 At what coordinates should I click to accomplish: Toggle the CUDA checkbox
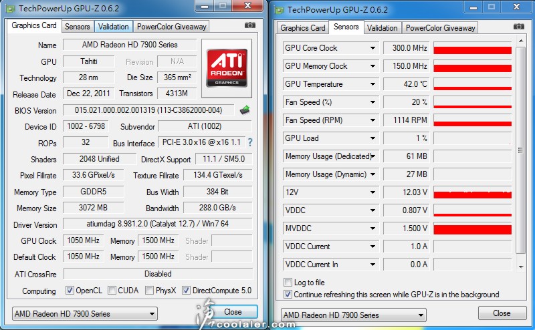pyautogui.click(x=112, y=291)
